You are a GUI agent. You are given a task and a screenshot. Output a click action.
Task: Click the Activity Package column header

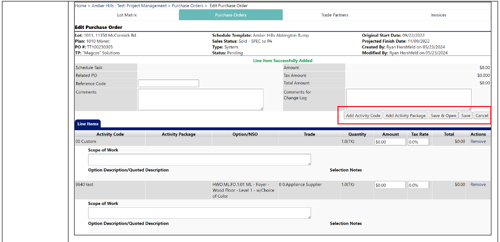pyautogui.click(x=178, y=134)
